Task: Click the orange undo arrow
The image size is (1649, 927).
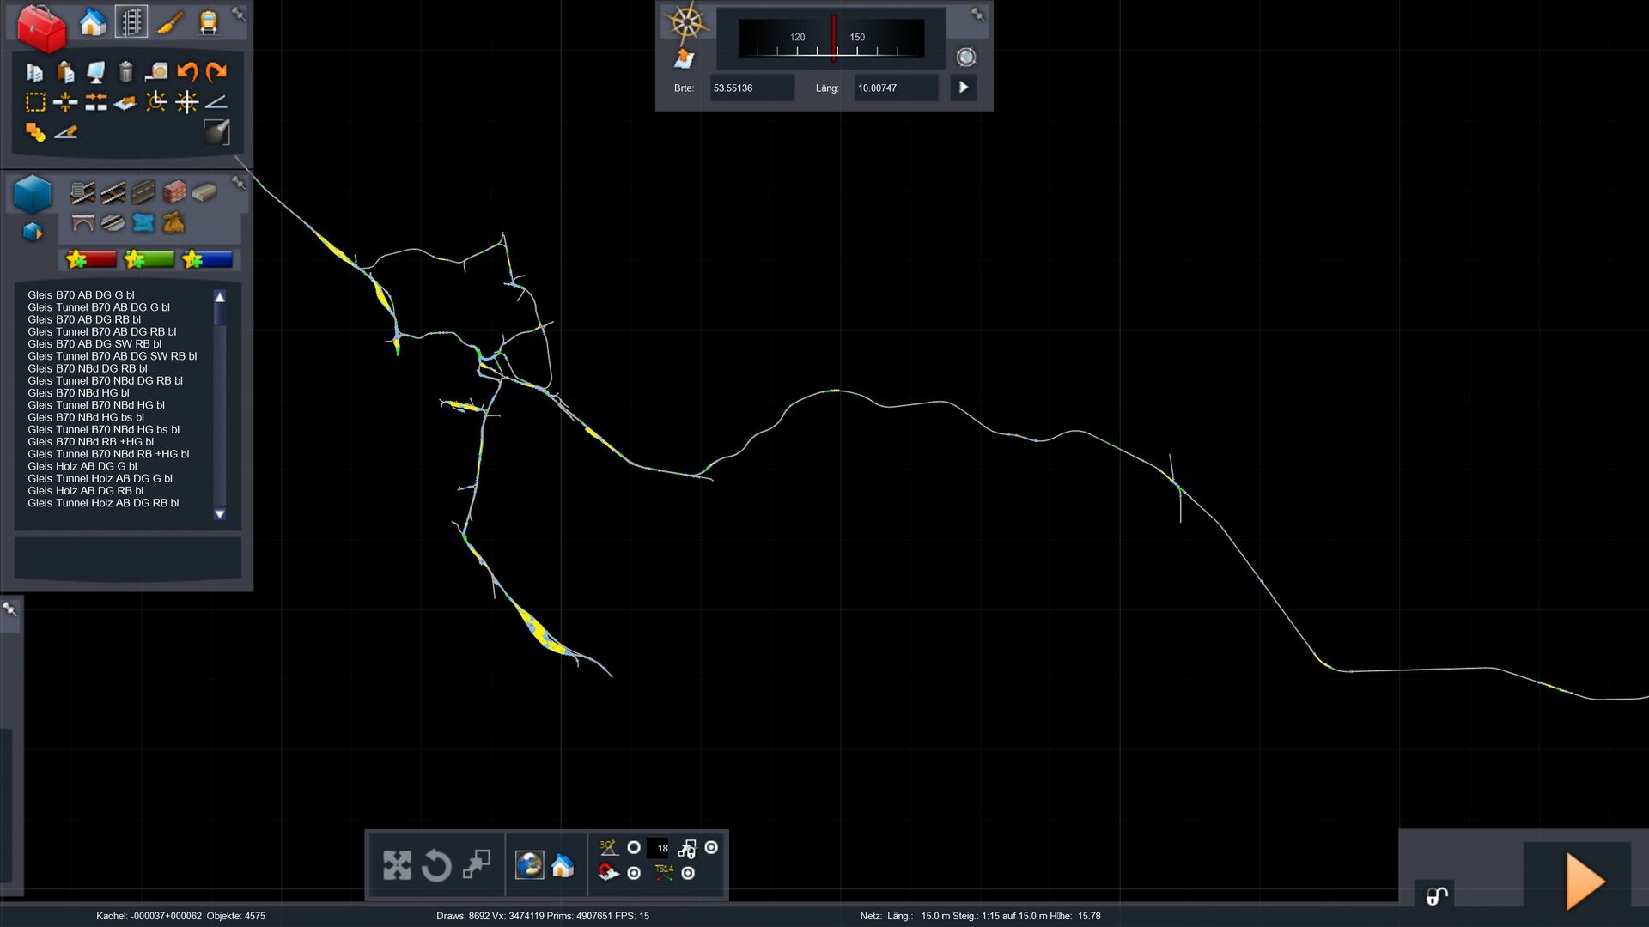Action: tap(186, 71)
